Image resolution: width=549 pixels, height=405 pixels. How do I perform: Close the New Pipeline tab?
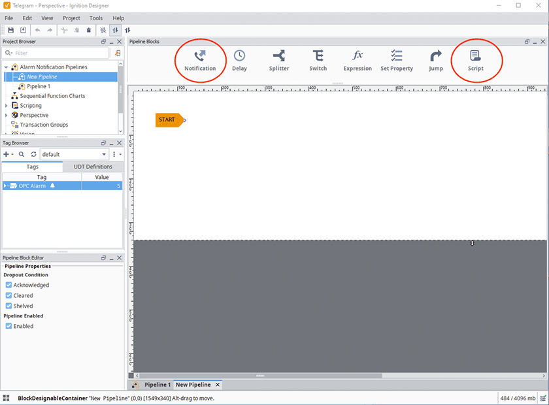[218, 385]
